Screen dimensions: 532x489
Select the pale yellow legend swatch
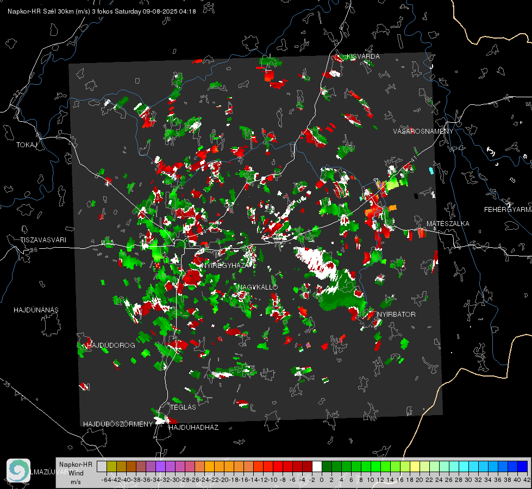[415, 466]
